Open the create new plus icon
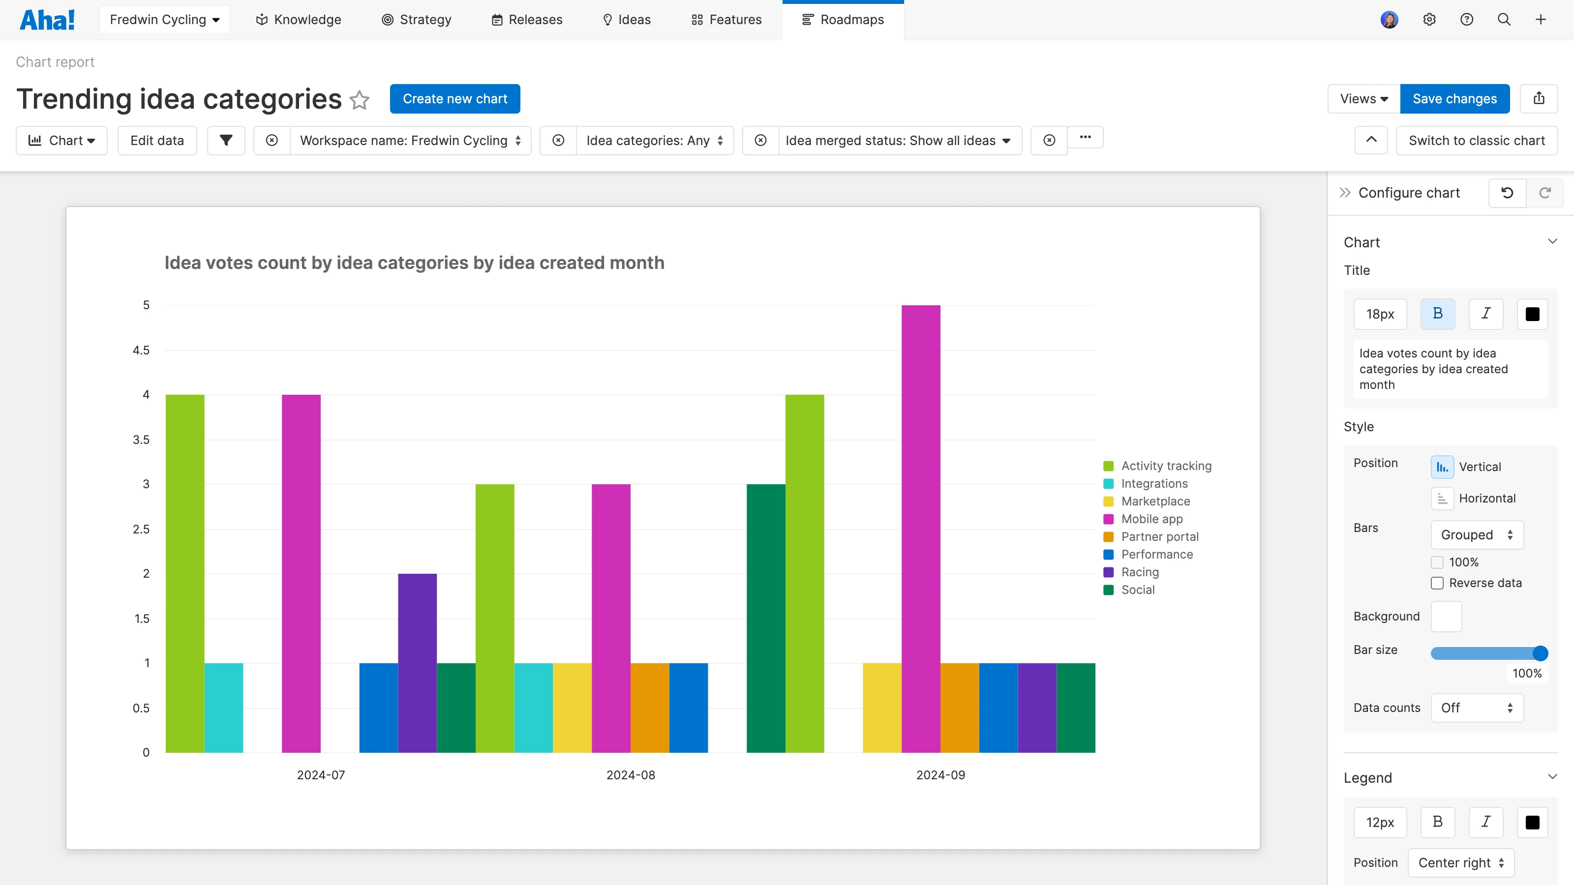1574x885 pixels. (1541, 19)
